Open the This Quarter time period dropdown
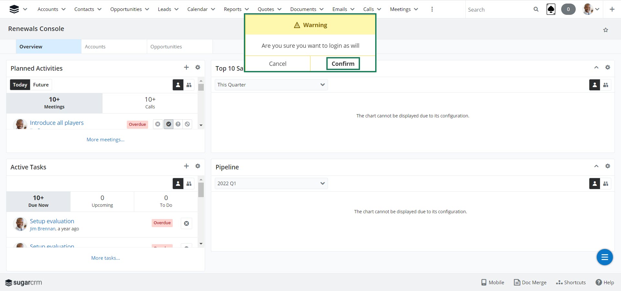This screenshot has height=291, width=621. tap(271, 85)
